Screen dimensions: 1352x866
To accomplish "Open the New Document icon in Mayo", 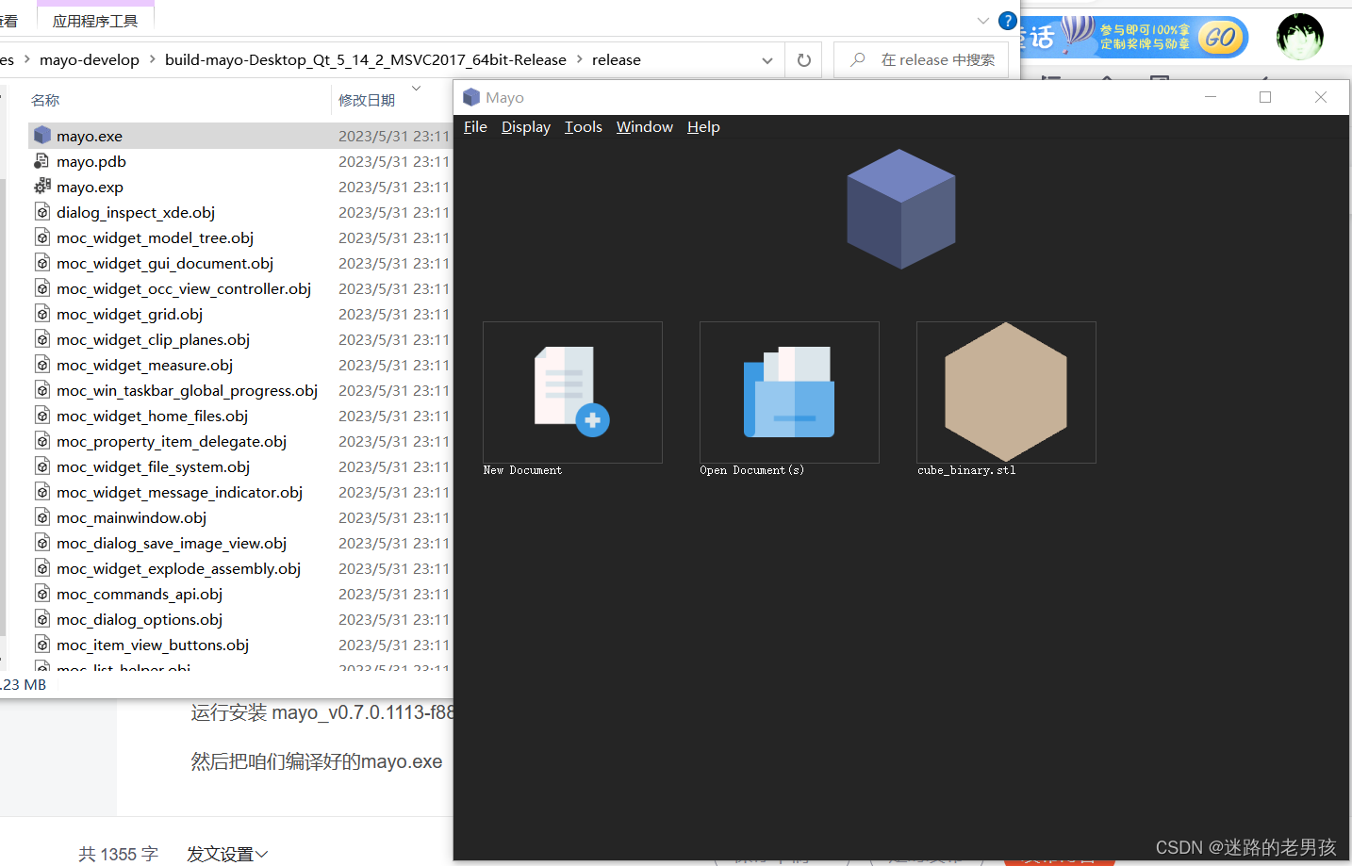I will click(572, 391).
